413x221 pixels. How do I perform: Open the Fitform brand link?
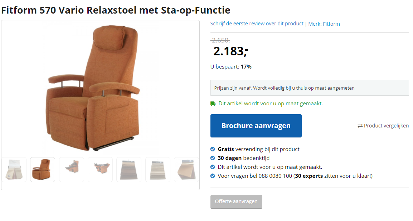pos(331,24)
